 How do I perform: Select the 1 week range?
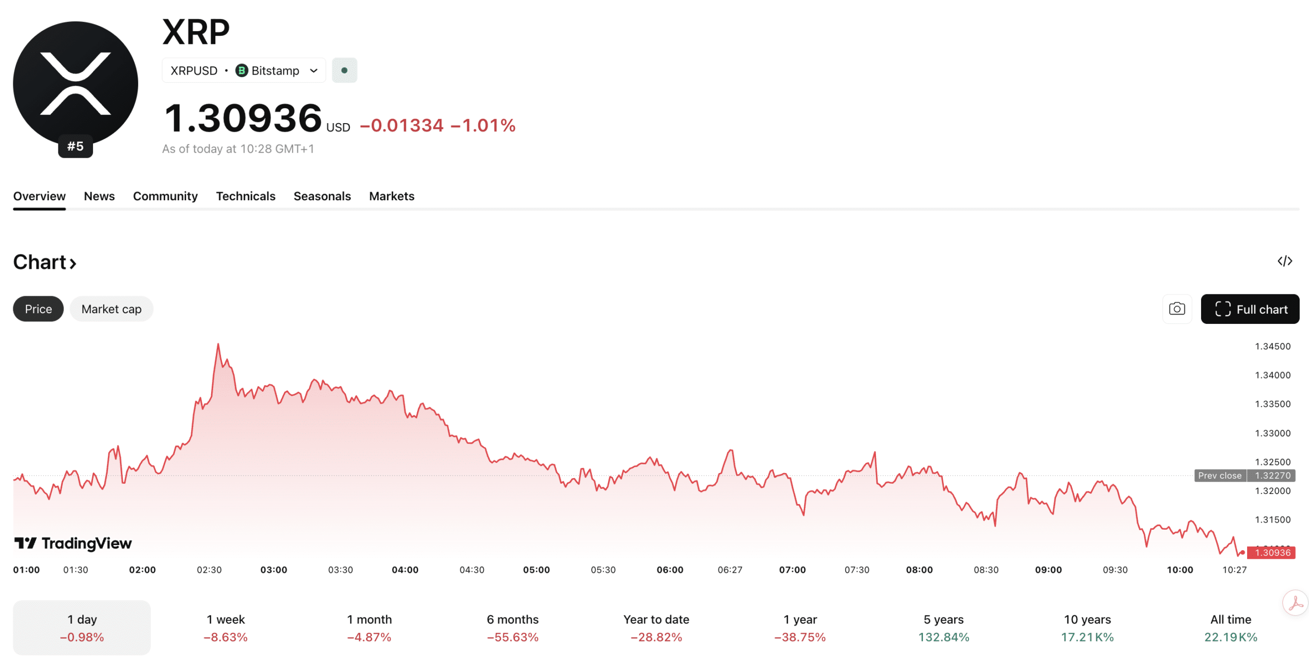click(225, 628)
